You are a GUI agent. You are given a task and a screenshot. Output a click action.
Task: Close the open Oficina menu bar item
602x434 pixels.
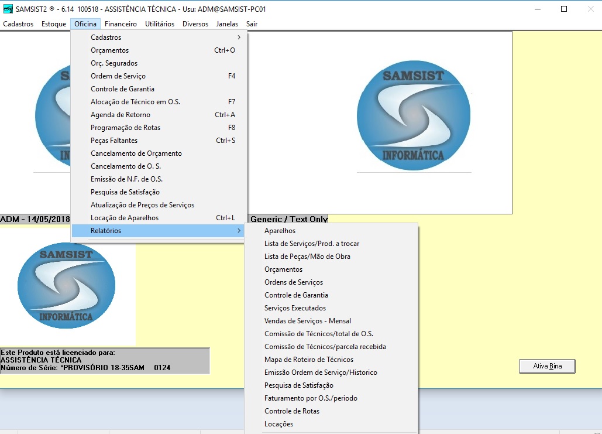[85, 24]
